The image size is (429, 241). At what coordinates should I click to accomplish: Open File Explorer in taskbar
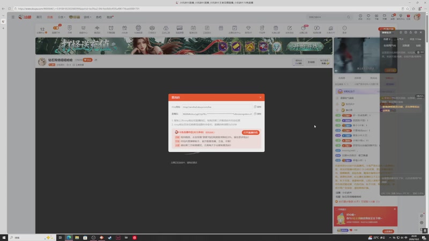(77, 238)
